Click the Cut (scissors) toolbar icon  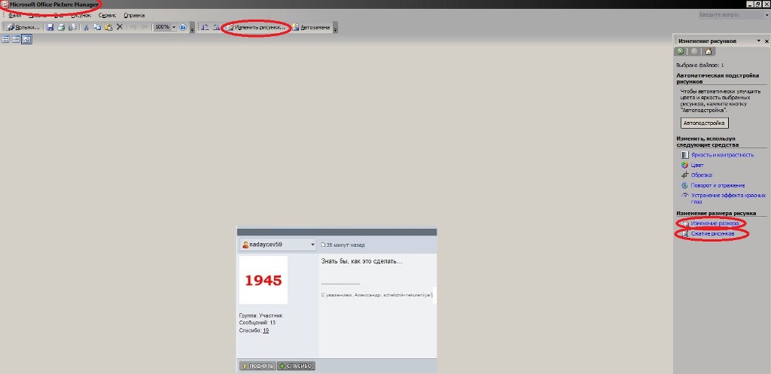click(87, 27)
